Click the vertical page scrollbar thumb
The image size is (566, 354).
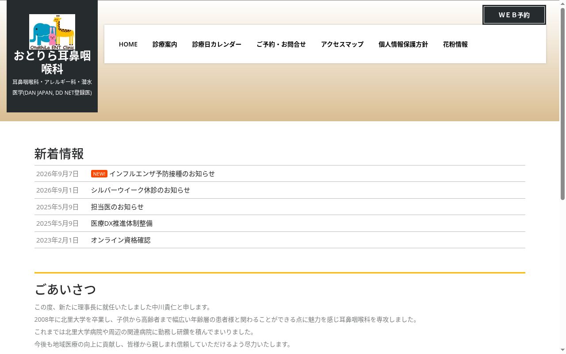pyautogui.click(x=562, y=104)
